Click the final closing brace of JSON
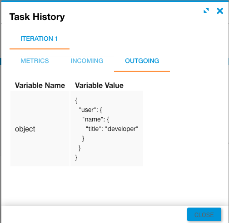This screenshot has width=229, height=223. [x=76, y=158]
